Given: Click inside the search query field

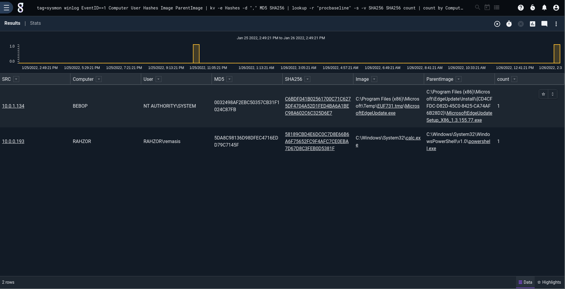Looking at the screenshot, I should 250,8.
